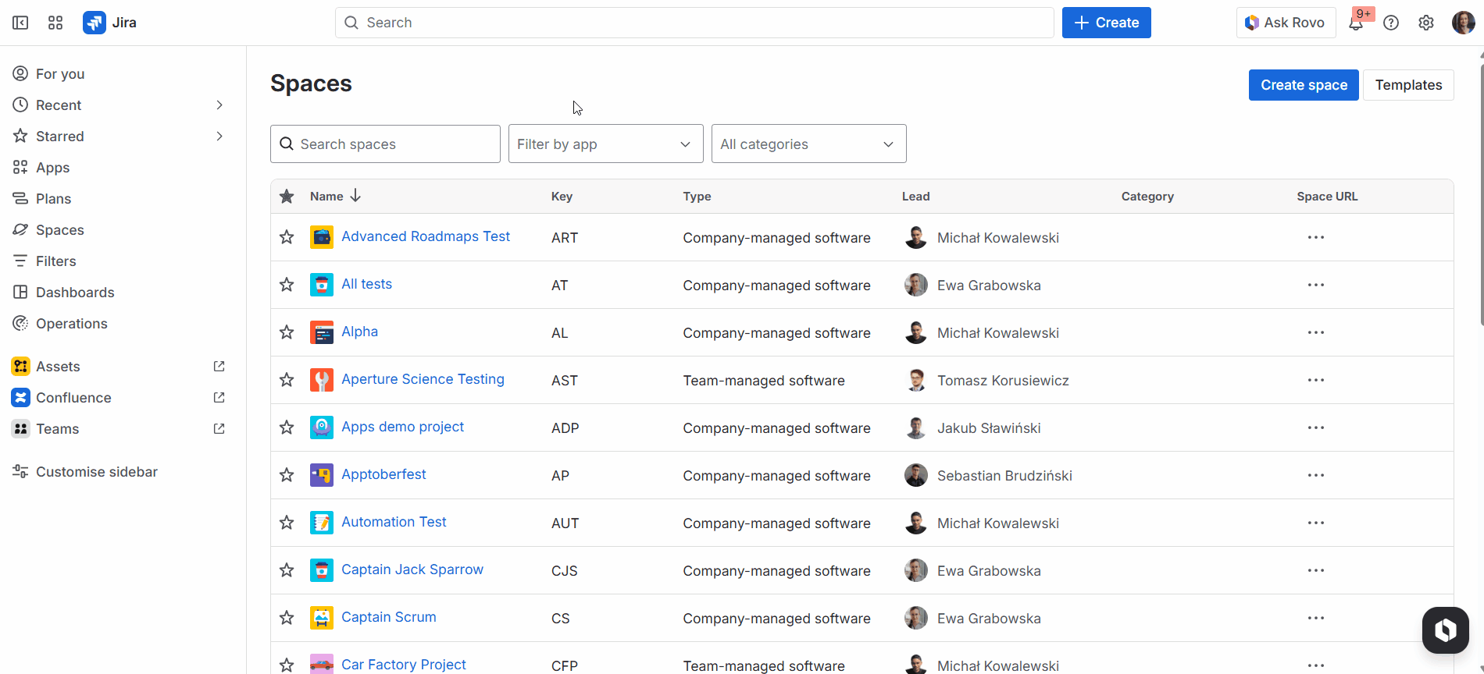Screen dimensions: 1484x674
Task: Expand the Starred menu chevron
Action: 219,137
